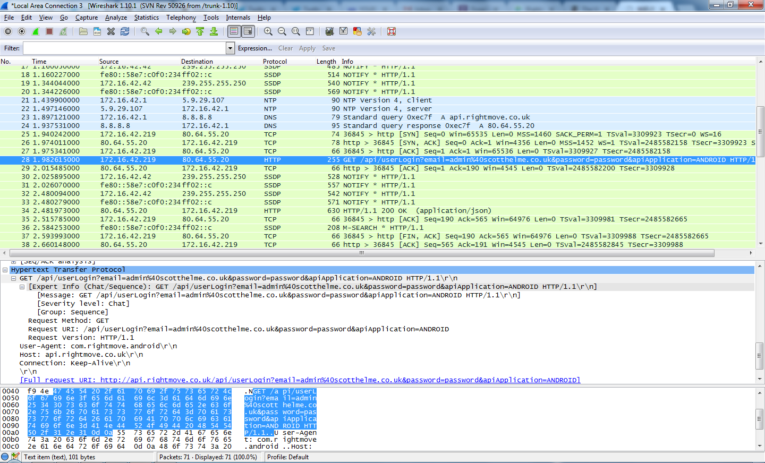The width and height of the screenshot is (765, 463).
Task: Jump to the last packet icon
Action: [x=214, y=32]
